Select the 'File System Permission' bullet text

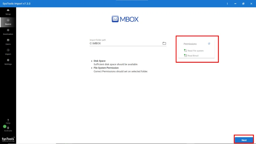tap(106, 68)
